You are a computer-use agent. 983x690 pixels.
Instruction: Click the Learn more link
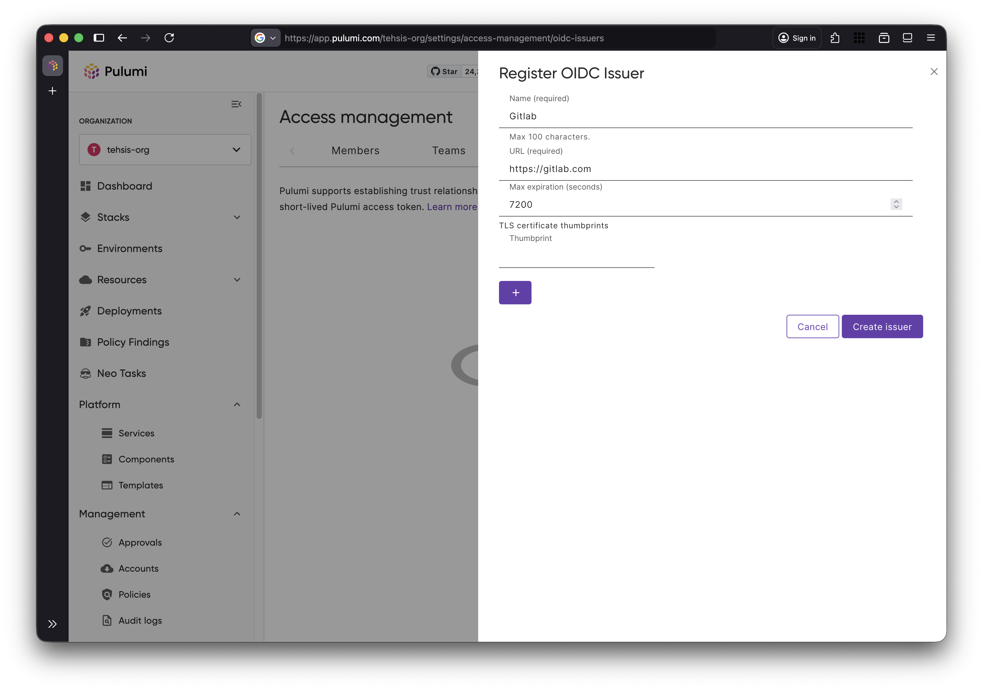tap(451, 207)
